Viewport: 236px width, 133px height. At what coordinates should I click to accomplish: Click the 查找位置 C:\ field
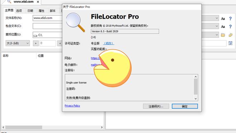pos(48,35)
